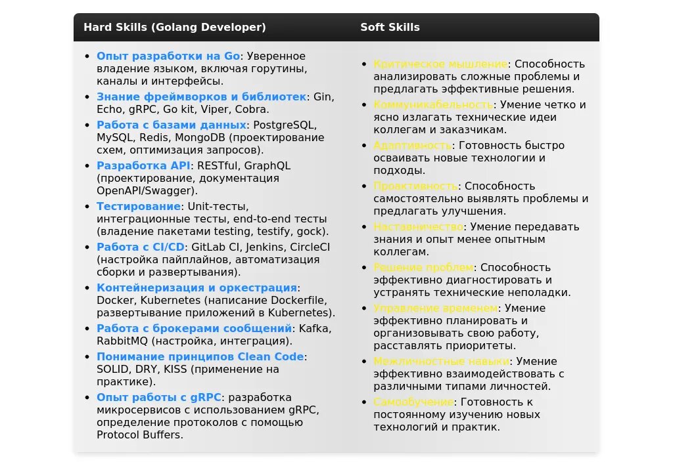Click 'технологий и практик.' text line
Screen dimensions: 673x466
point(436,427)
